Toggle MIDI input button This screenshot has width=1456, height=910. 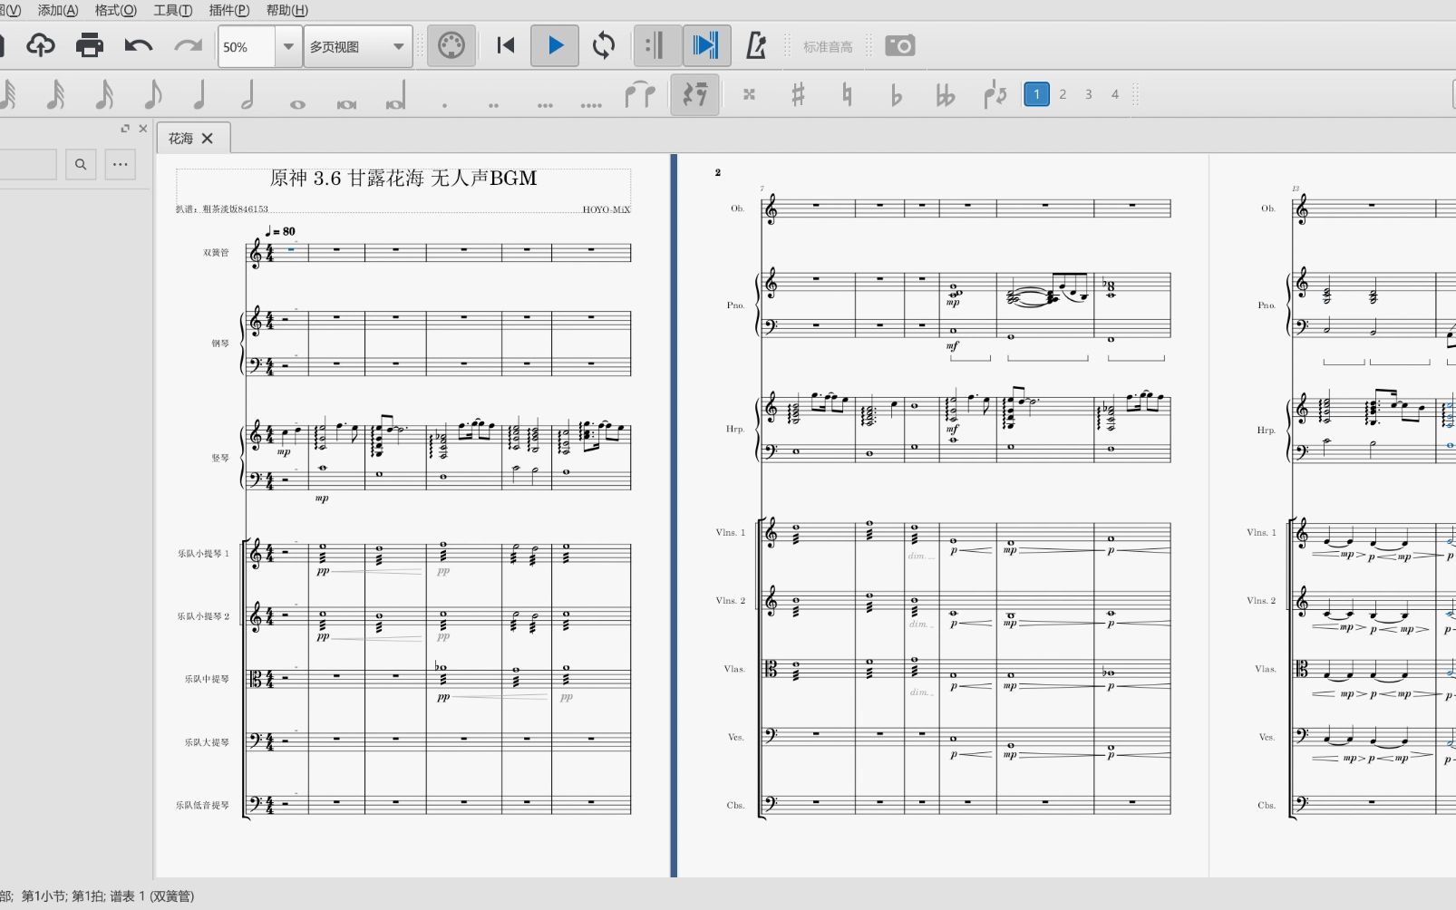pyautogui.click(x=451, y=45)
